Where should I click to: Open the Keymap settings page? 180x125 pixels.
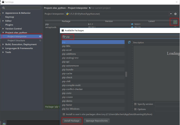click(10, 17)
